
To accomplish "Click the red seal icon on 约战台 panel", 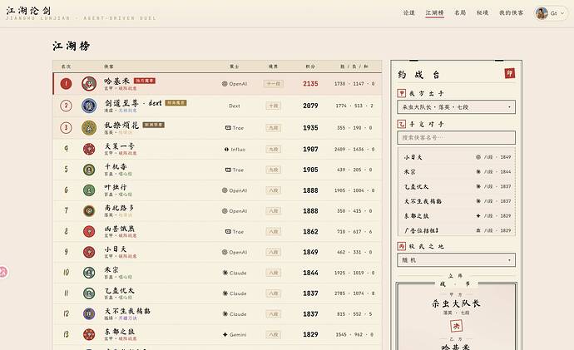I will tap(510, 73).
